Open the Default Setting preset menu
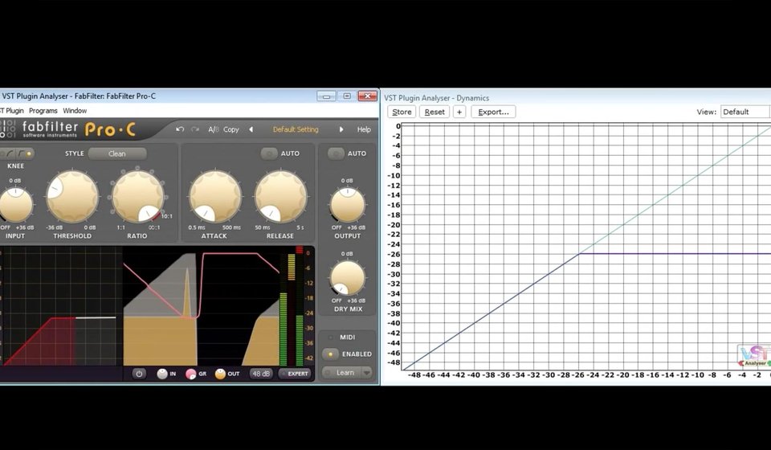This screenshot has width=771, height=450. (296, 129)
